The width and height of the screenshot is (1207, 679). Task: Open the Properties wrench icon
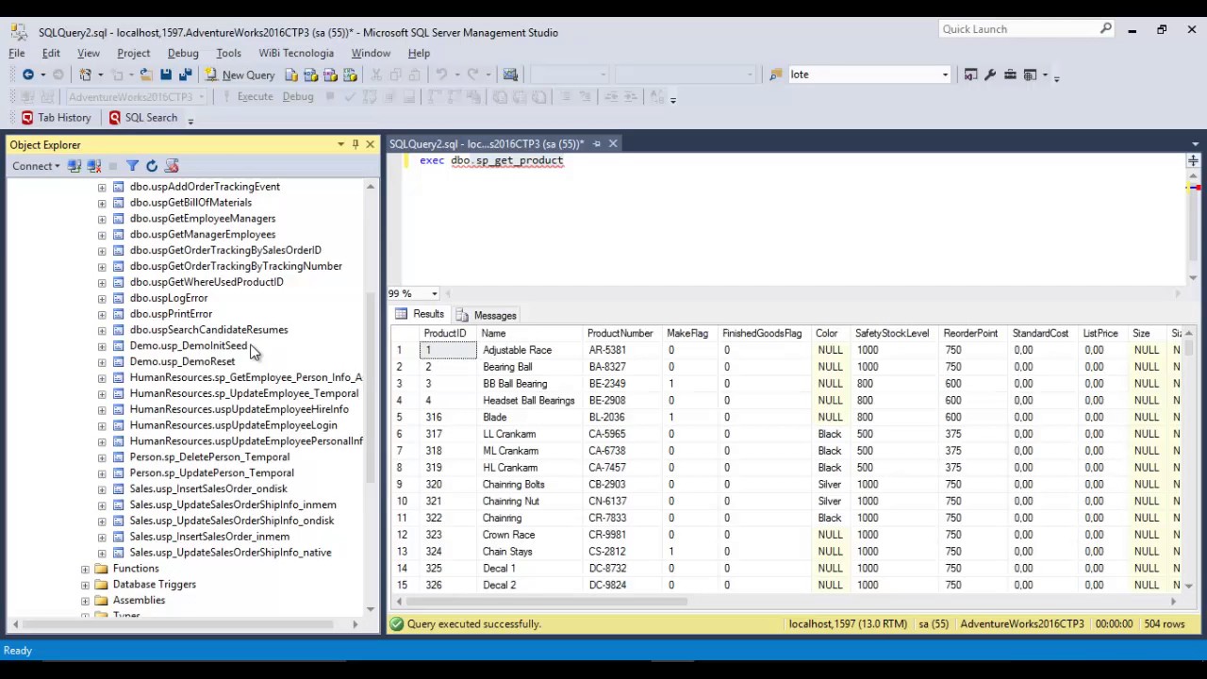coord(990,75)
